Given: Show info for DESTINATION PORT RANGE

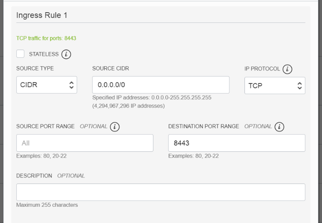Looking at the screenshot, I should click(280, 127).
